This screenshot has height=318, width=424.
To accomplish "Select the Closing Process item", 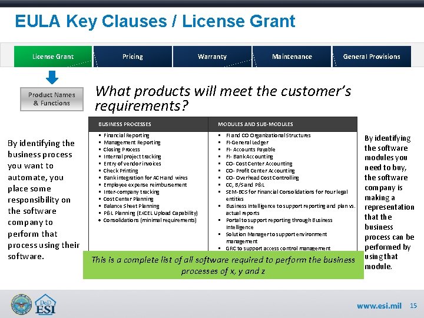I will (122, 149).
